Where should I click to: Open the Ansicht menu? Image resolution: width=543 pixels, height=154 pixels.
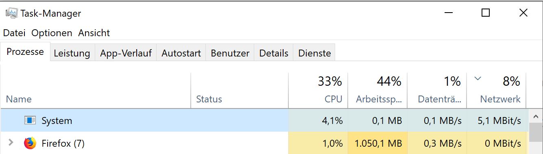(94, 33)
